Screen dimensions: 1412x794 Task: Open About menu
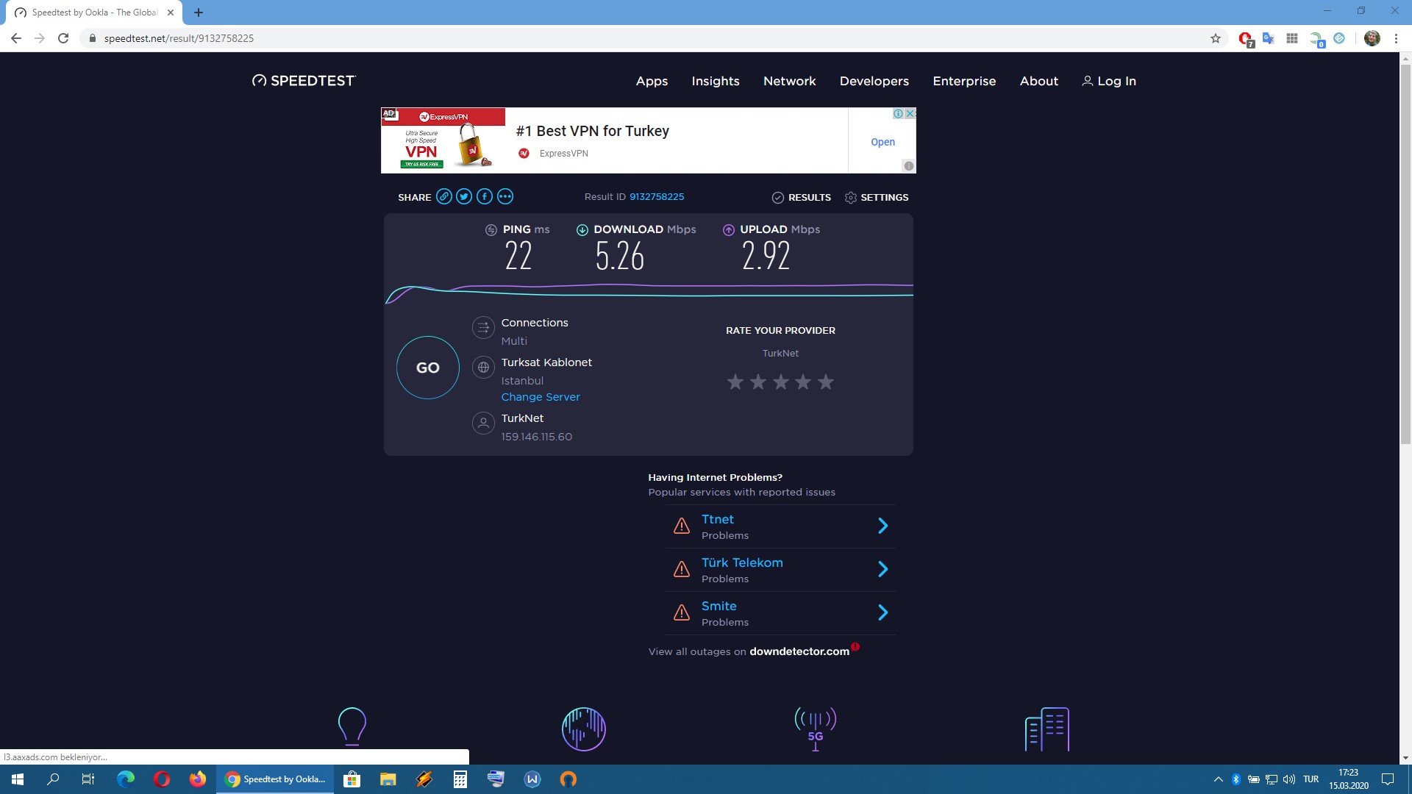1039,81
